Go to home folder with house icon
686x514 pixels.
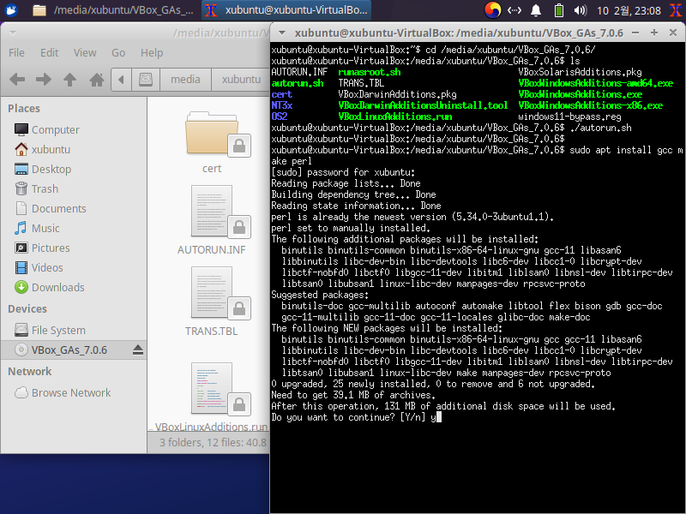coord(97,80)
